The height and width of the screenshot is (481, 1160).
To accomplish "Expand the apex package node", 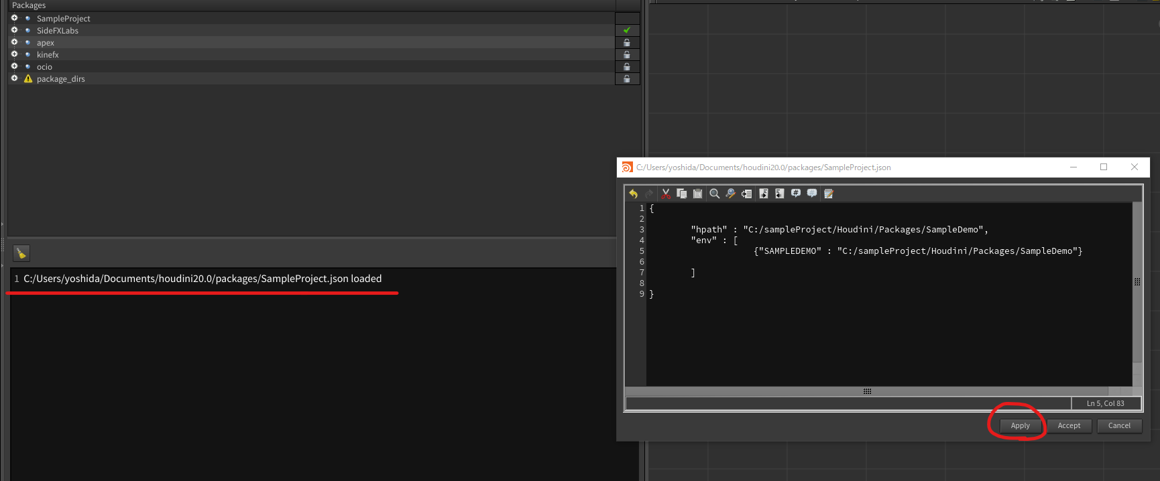I will tap(14, 42).
